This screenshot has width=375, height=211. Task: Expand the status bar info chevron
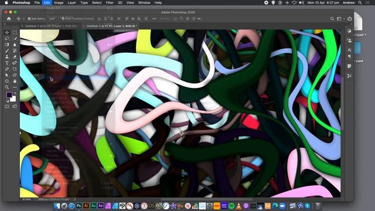tap(75, 199)
